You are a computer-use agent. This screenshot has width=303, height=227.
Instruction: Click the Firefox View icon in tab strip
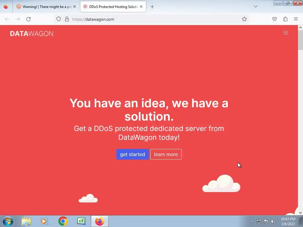pyautogui.click(x=6, y=7)
